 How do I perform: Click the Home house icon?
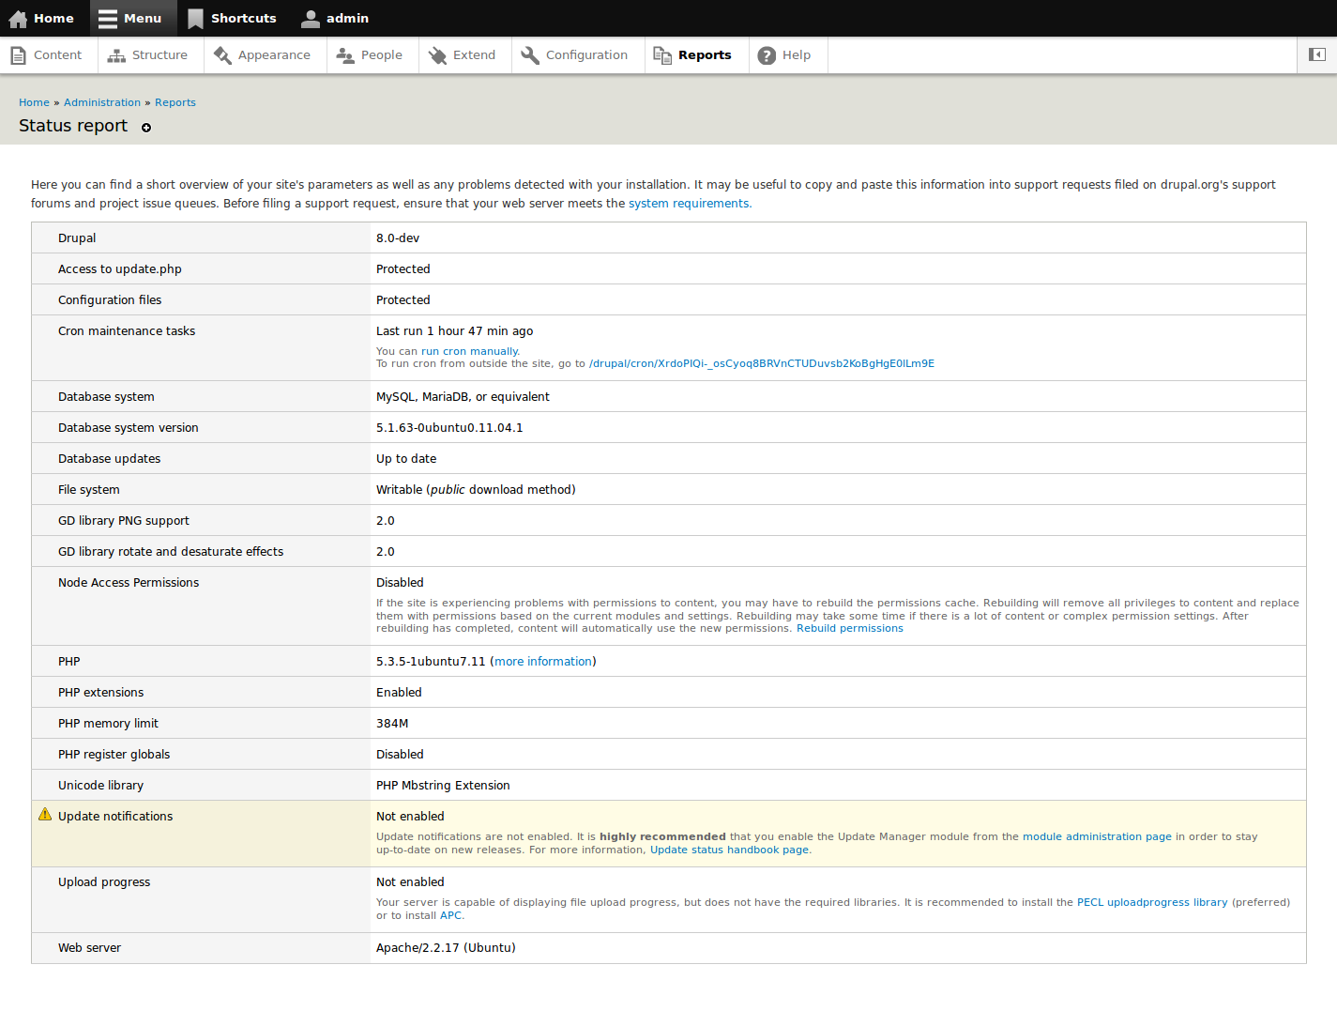tap(18, 18)
